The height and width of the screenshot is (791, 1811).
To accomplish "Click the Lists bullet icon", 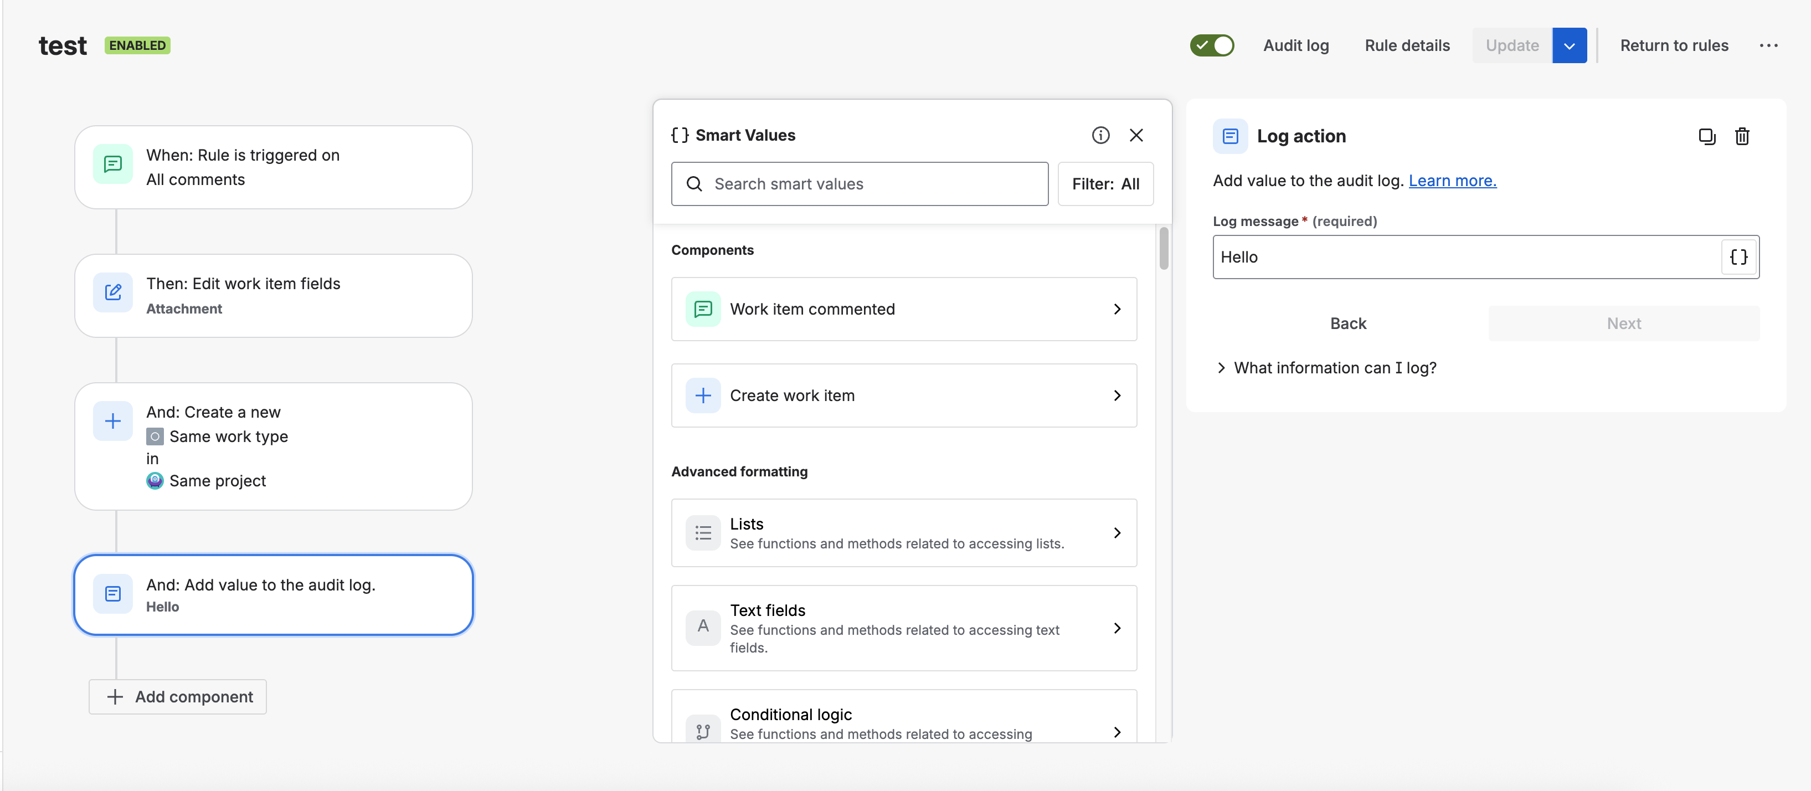I will (x=703, y=533).
